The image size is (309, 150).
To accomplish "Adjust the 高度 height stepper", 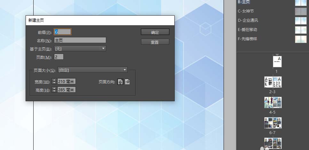I will (54, 90).
